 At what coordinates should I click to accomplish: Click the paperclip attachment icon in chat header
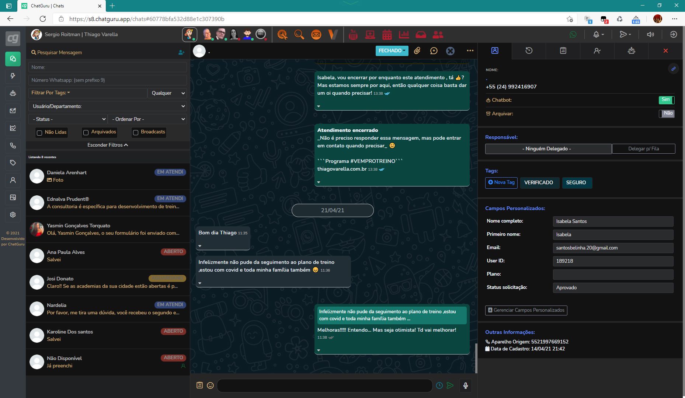click(417, 51)
